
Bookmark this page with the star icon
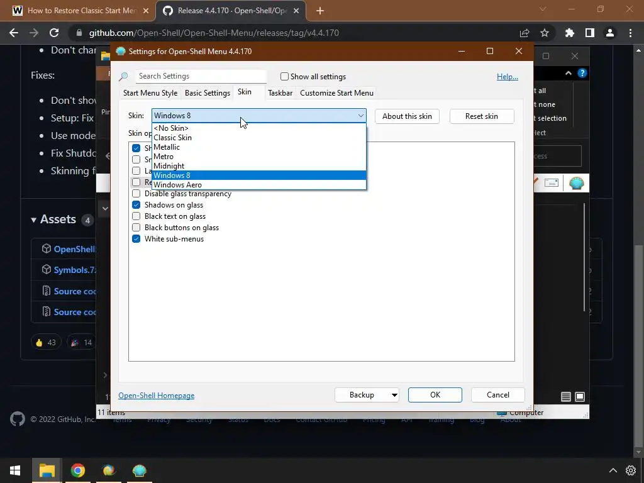(545, 33)
